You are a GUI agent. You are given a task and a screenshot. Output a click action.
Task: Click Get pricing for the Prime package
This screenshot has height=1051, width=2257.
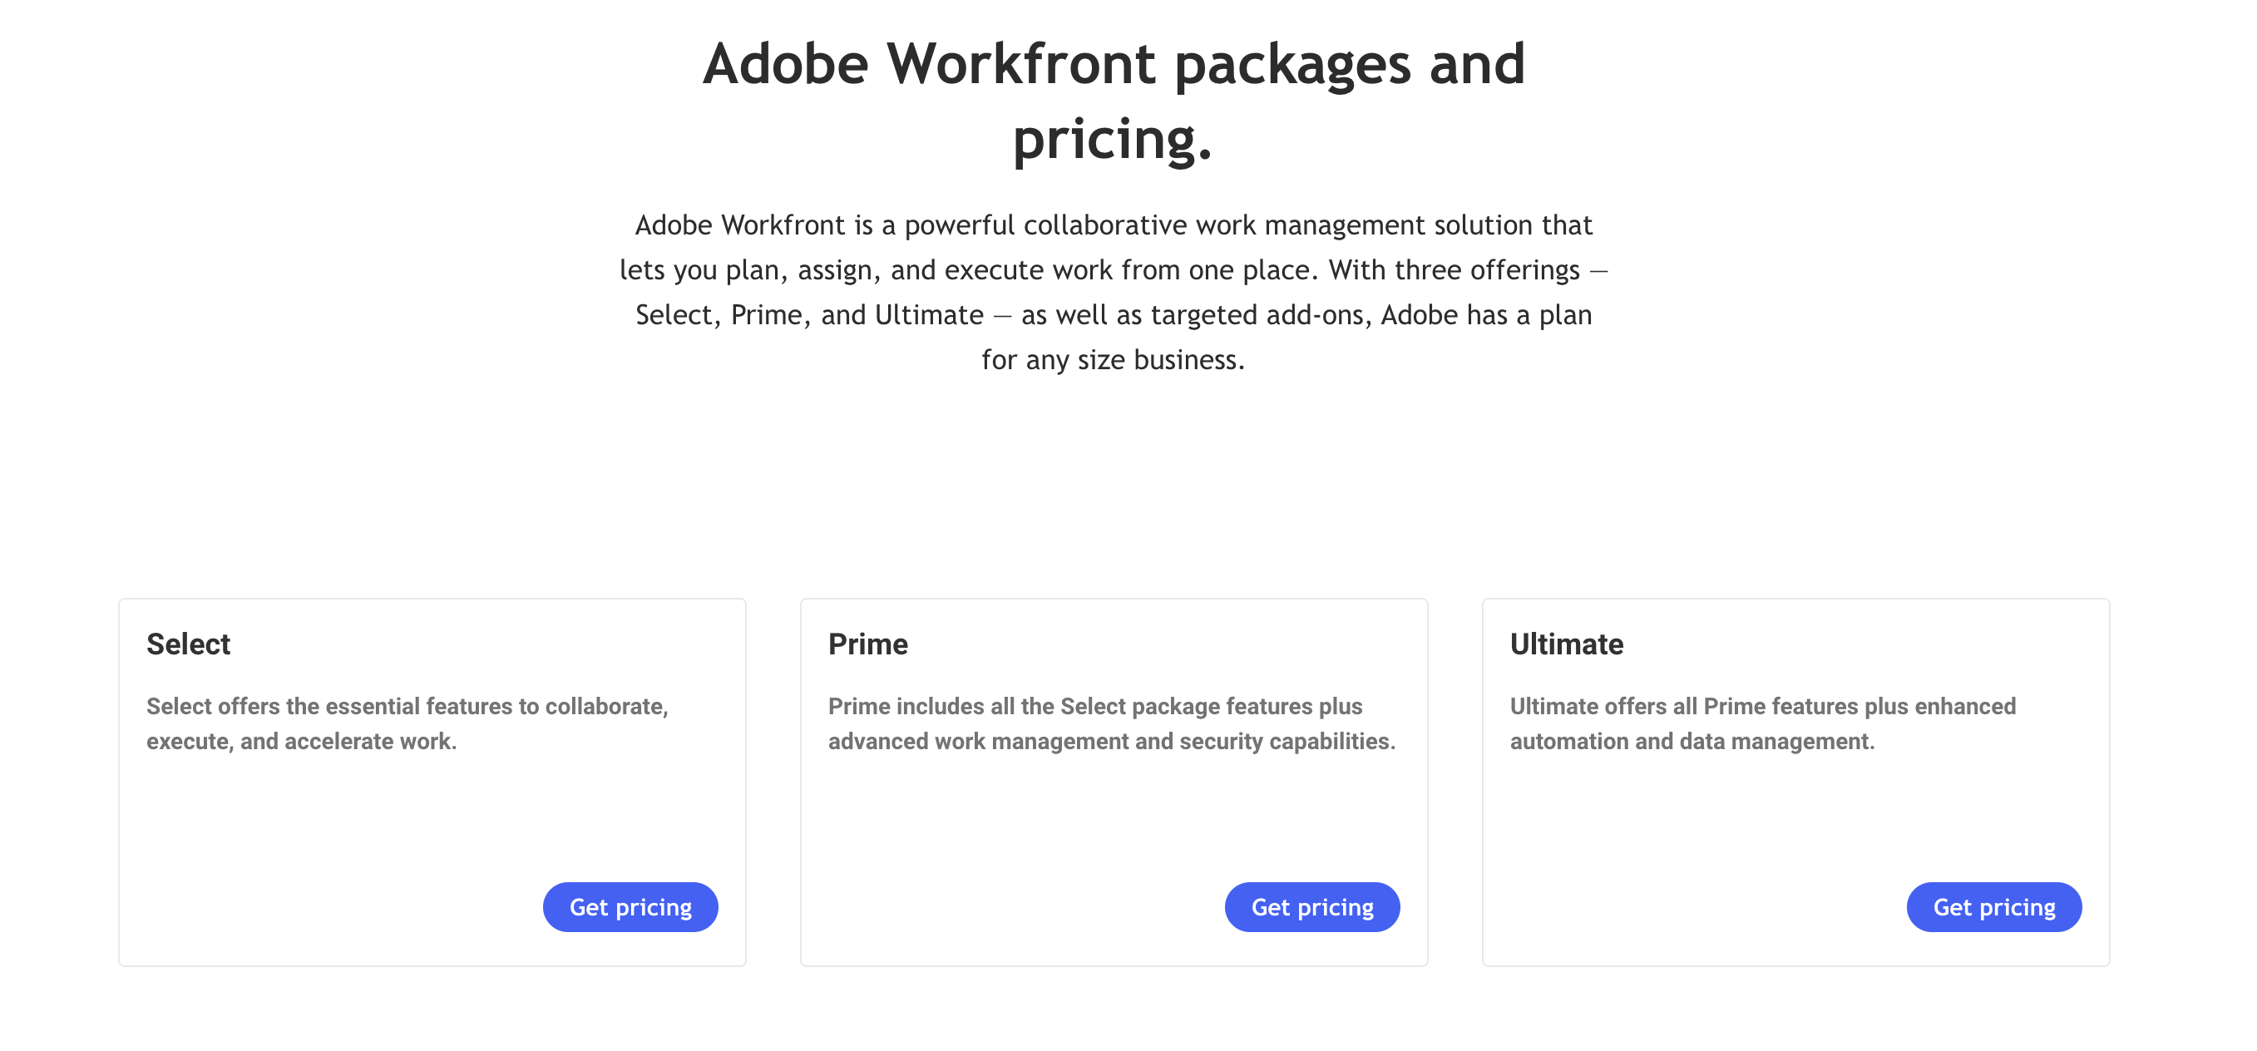[1311, 907]
